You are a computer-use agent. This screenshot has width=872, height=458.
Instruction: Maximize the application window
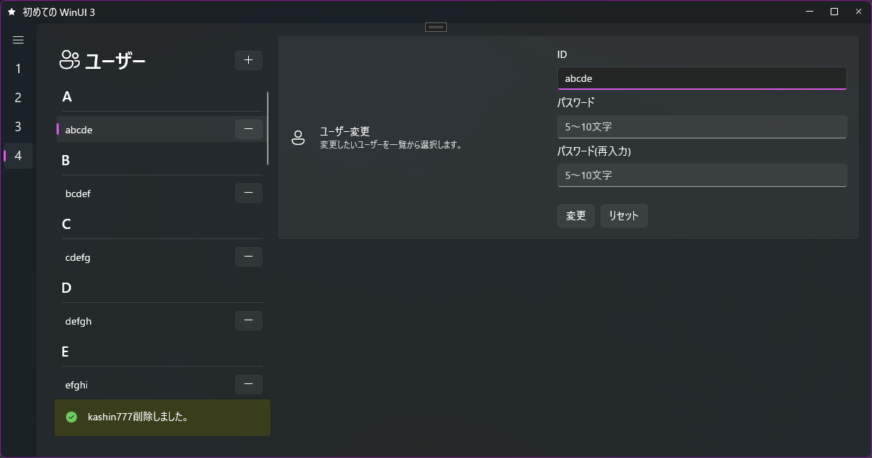click(834, 12)
